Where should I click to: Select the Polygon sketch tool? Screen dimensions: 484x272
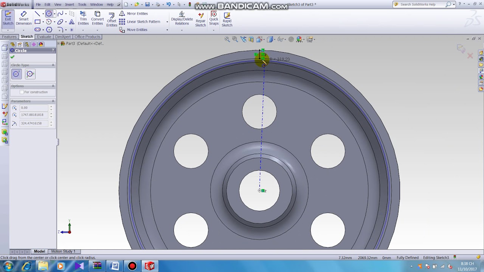click(49, 29)
